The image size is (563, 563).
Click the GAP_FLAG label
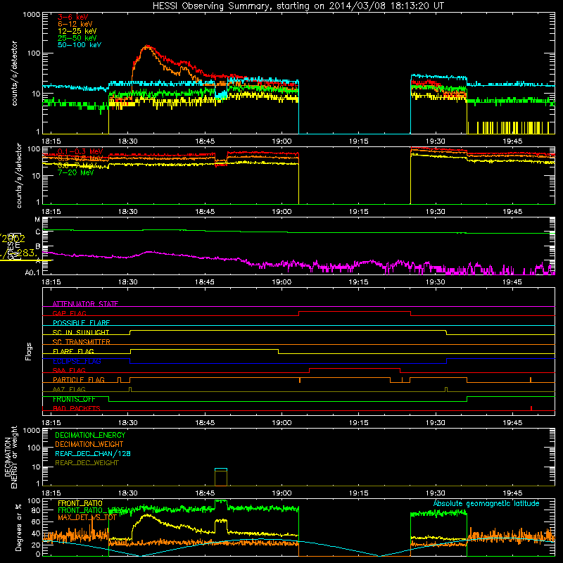click(69, 313)
